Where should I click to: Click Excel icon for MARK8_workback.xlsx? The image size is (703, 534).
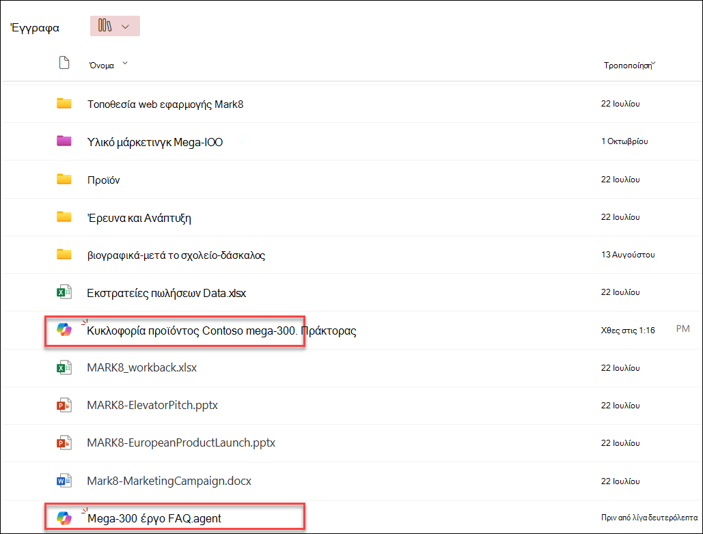[64, 367]
